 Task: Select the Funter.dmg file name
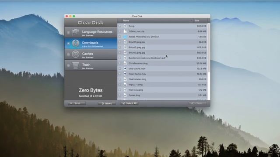click(x=134, y=95)
